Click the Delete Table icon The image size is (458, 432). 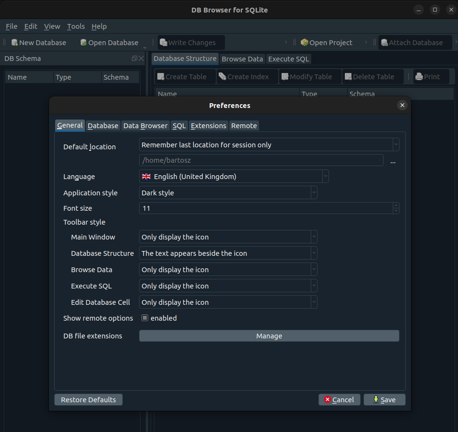coord(348,77)
